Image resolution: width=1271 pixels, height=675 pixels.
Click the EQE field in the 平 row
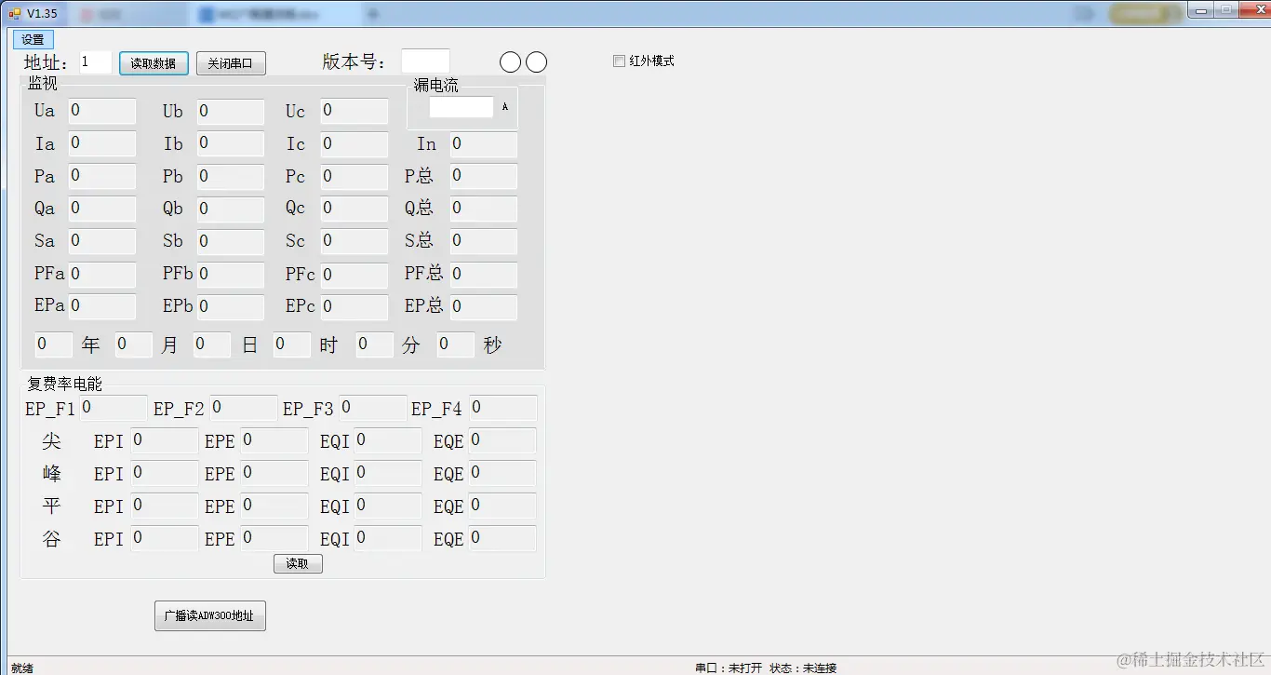502,506
